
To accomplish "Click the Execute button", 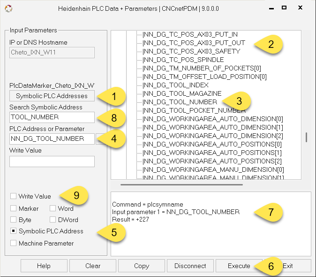I will [239, 266].
